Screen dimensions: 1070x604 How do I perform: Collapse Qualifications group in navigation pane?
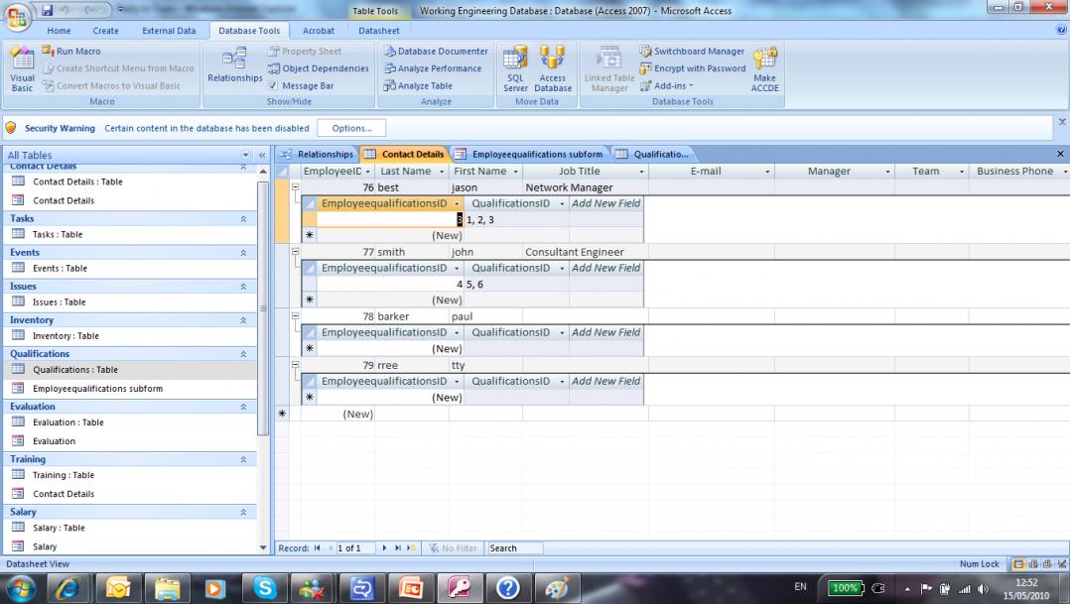click(243, 354)
